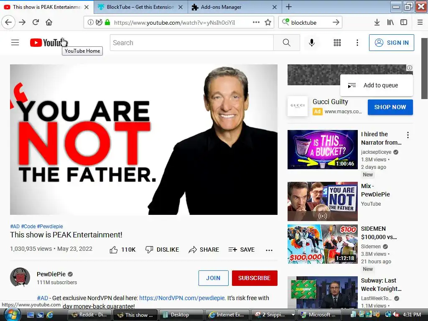Open the Firefox downloads panel
The height and width of the screenshot is (321, 428).
pos(377,22)
